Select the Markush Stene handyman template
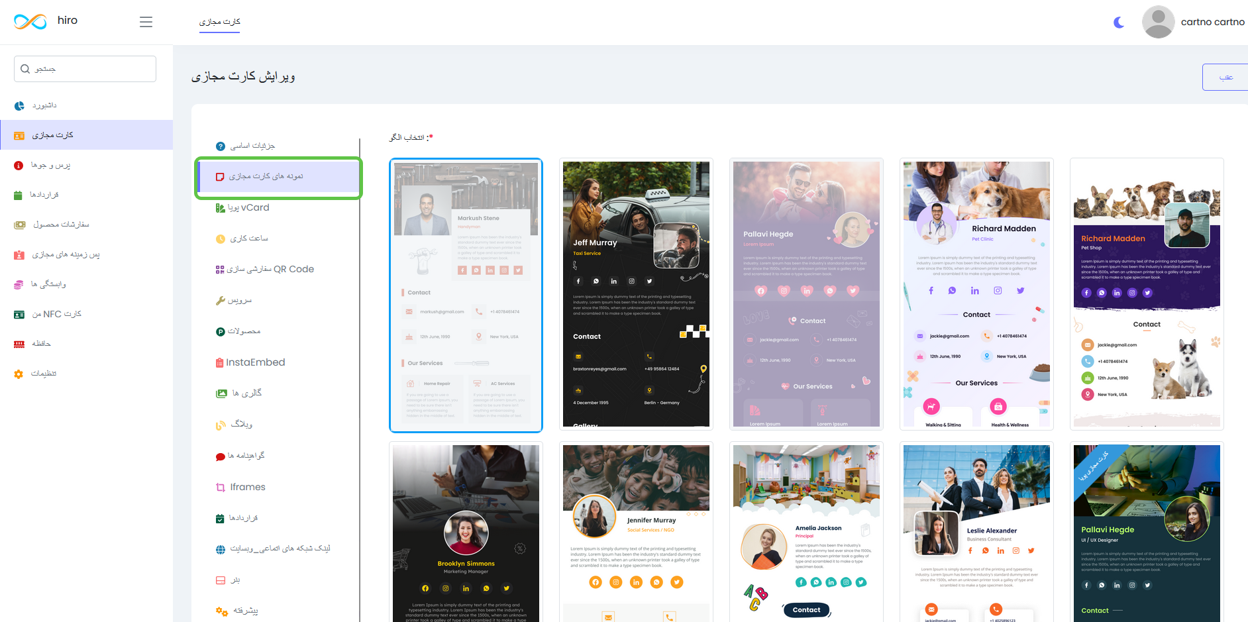Screen dimensions: 1248x622 [x=466, y=295]
